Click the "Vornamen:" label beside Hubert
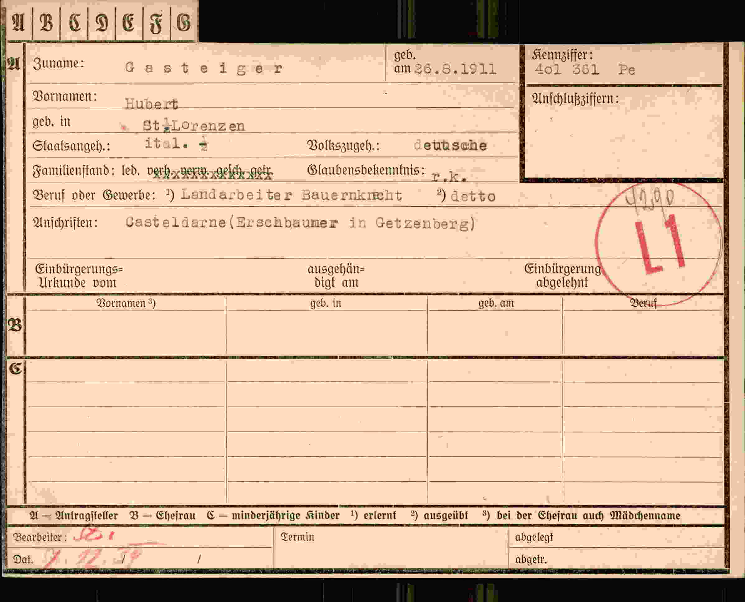745x602 pixels. 65,96
